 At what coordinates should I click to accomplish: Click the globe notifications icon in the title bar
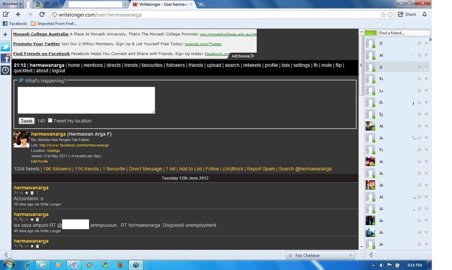click(55, 4)
